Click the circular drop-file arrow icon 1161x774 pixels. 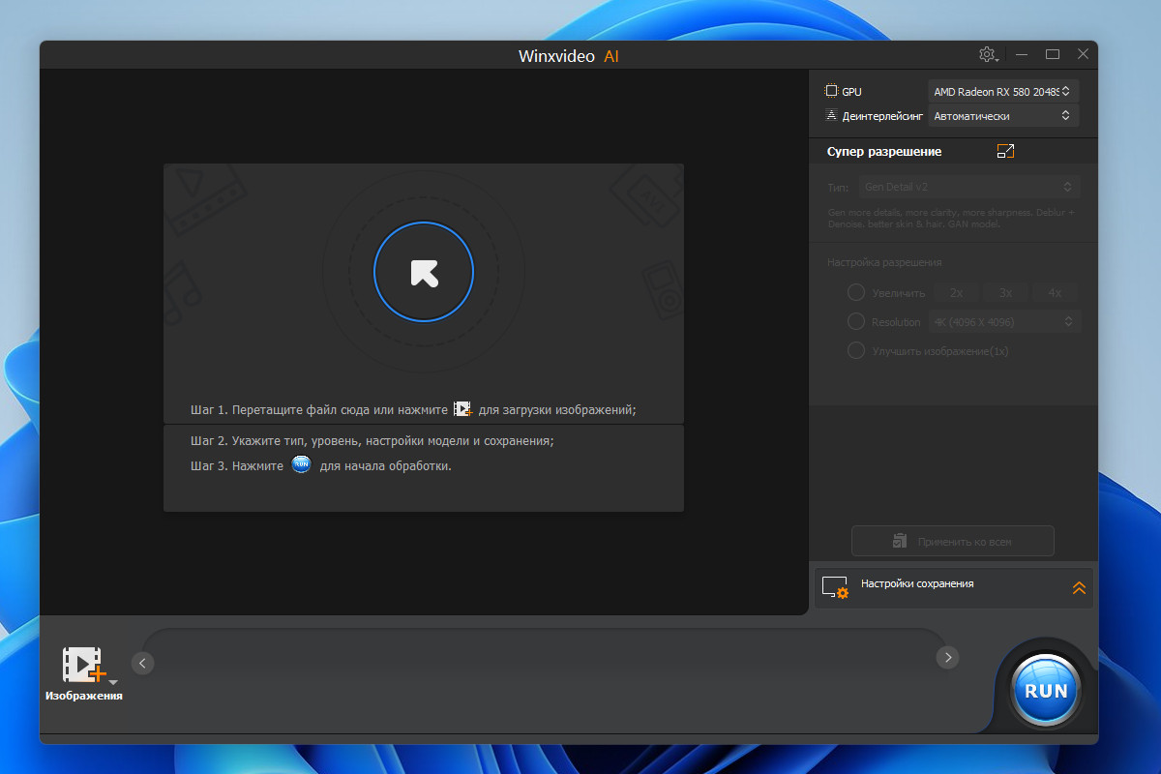point(424,272)
